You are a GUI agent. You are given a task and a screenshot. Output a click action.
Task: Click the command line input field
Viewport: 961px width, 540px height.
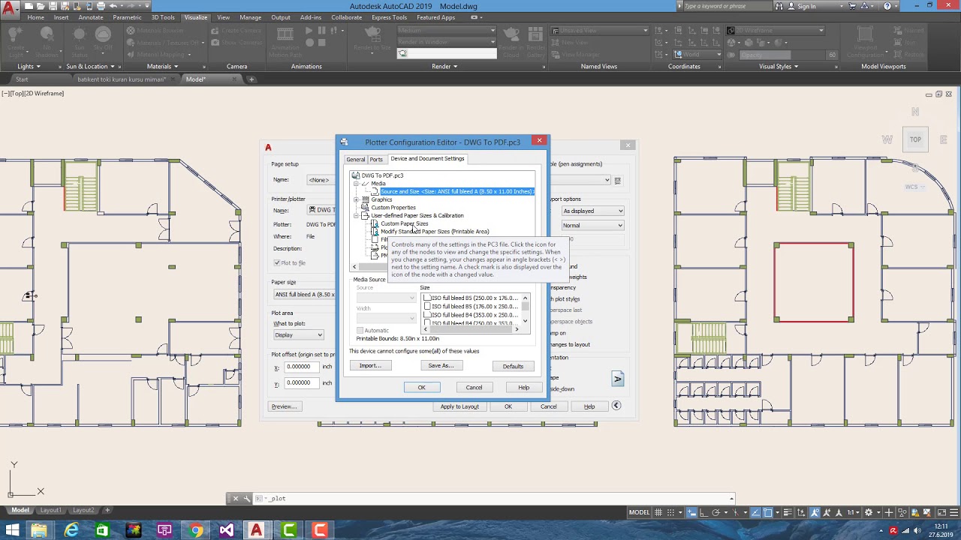click(x=496, y=498)
